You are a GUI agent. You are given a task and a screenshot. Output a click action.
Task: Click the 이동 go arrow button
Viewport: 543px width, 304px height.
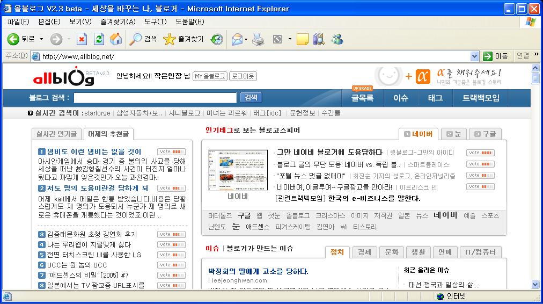pos(496,56)
